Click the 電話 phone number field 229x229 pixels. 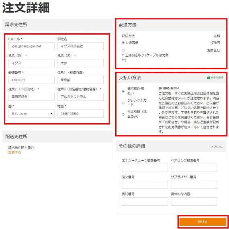coord(80,113)
